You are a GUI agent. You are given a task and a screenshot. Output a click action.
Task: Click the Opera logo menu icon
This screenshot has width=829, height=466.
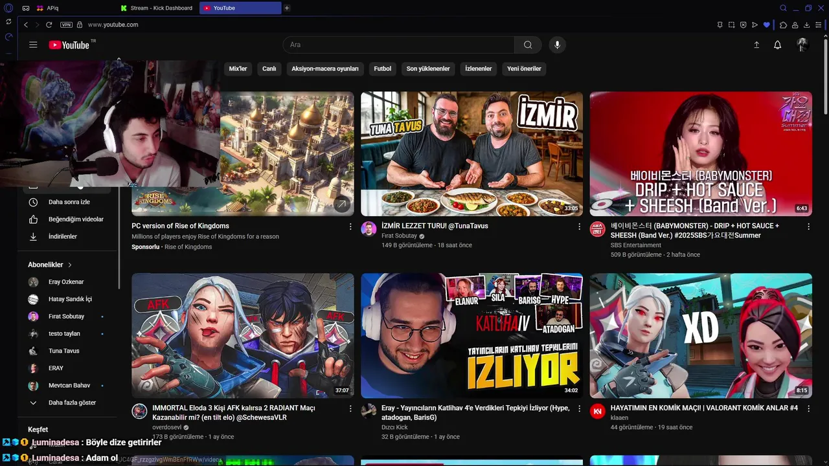[8, 8]
